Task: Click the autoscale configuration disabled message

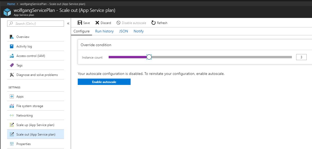Action: point(151,74)
